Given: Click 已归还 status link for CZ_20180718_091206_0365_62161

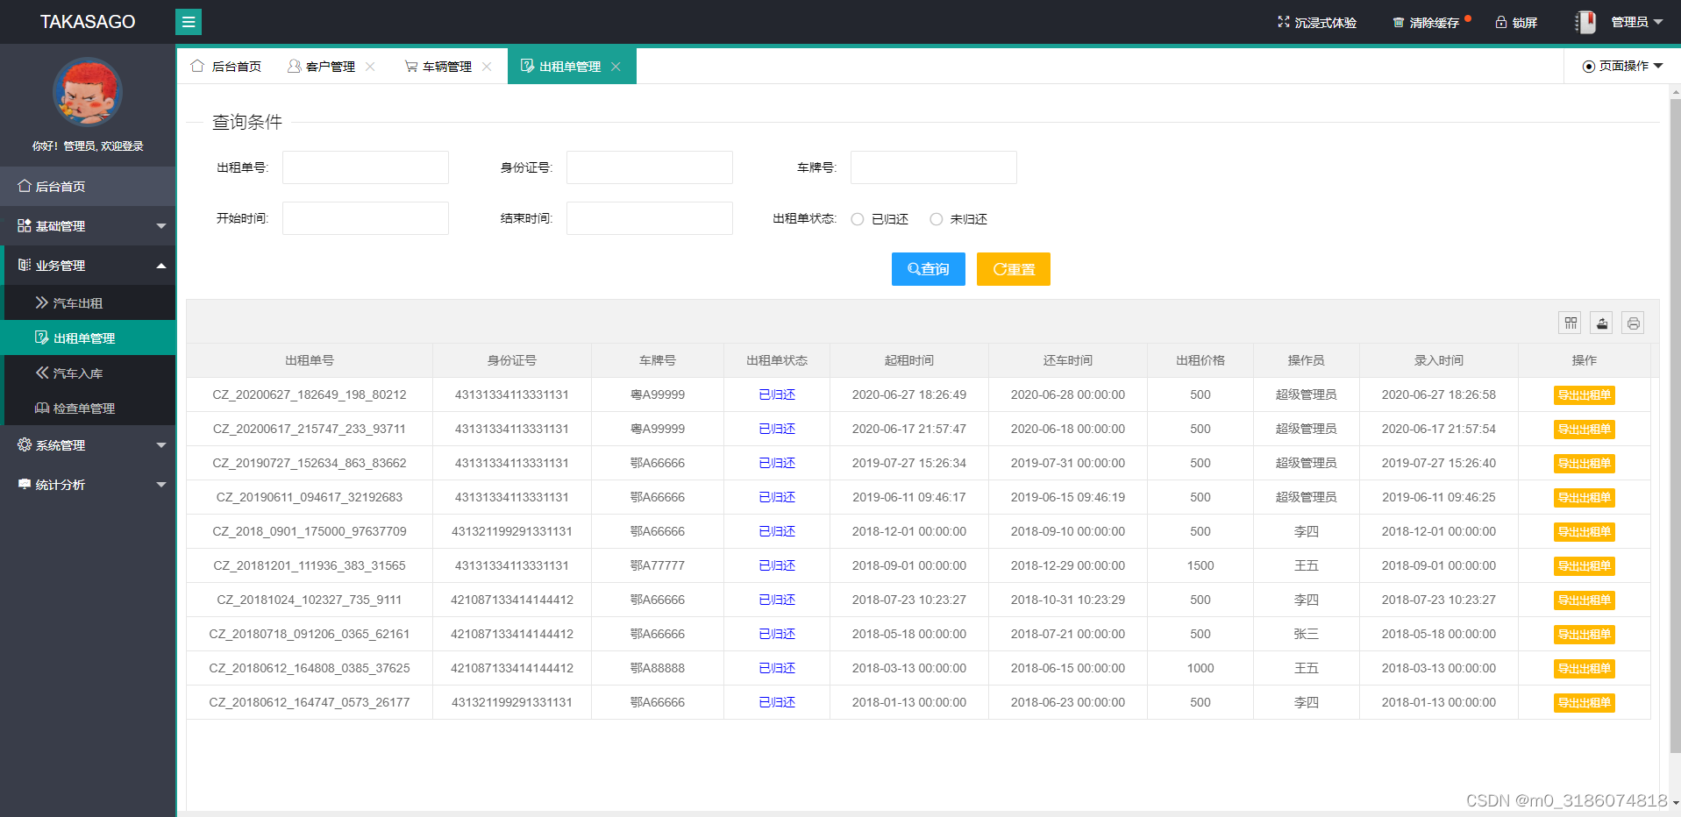Looking at the screenshot, I should [777, 634].
